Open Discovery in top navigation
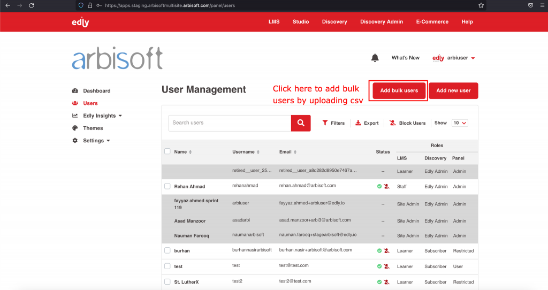 (x=334, y=21)
